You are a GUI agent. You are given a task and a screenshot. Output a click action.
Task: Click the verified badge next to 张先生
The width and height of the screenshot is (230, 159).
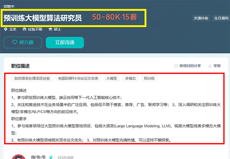51,157
